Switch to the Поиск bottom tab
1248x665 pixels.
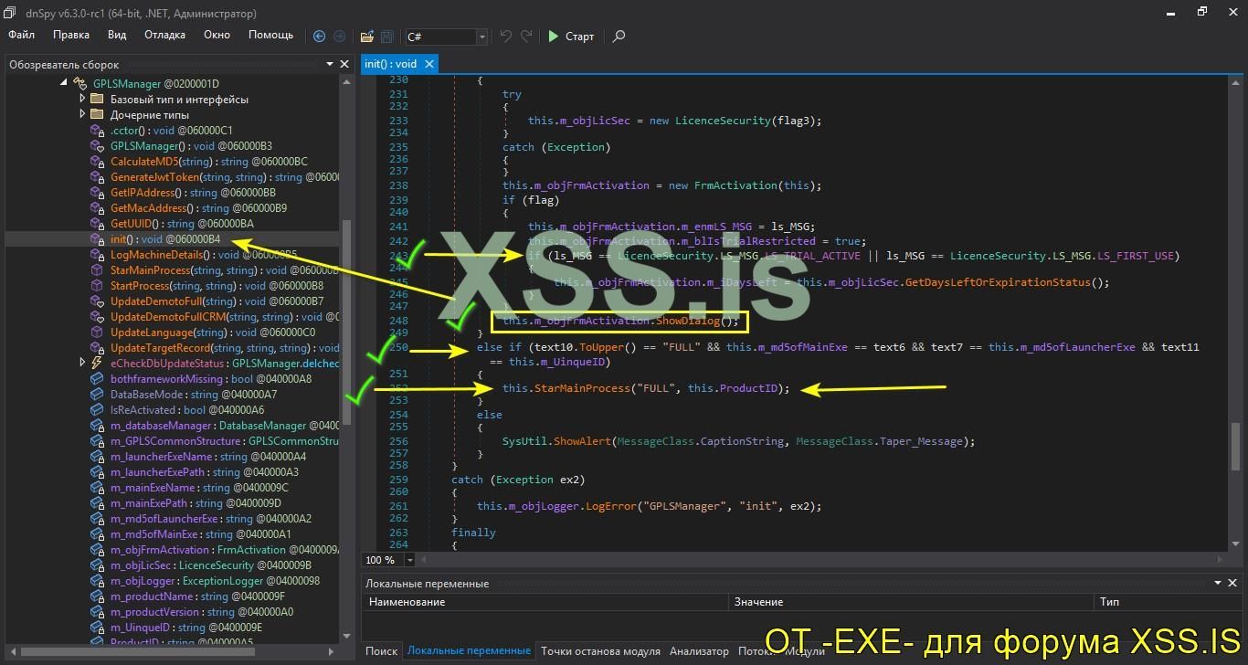382,651
